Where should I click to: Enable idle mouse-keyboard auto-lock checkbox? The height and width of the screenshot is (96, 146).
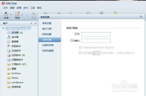pos(80,53)
